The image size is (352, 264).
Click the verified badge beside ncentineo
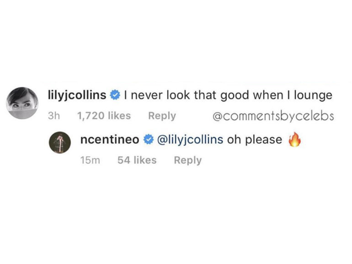(x=149, y=140)
